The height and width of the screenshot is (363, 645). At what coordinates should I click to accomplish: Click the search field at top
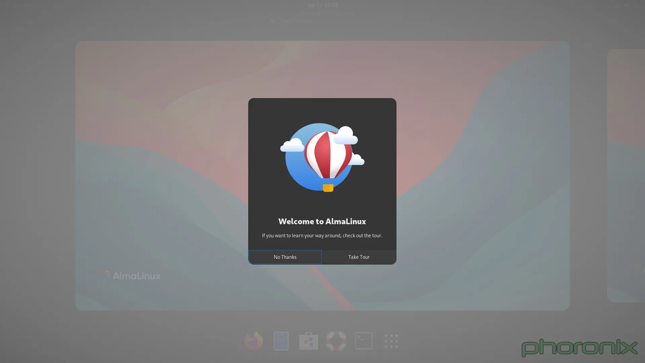tap(322, 21)
